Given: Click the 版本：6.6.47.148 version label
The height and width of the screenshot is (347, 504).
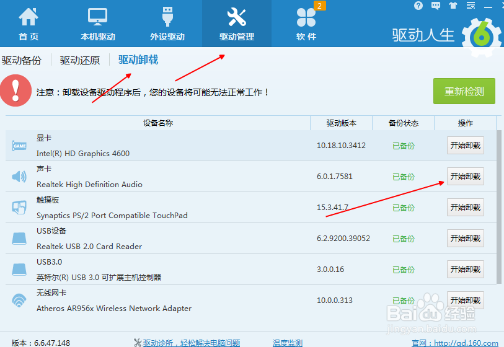Looking at the screenshot, I should (41, 343).
